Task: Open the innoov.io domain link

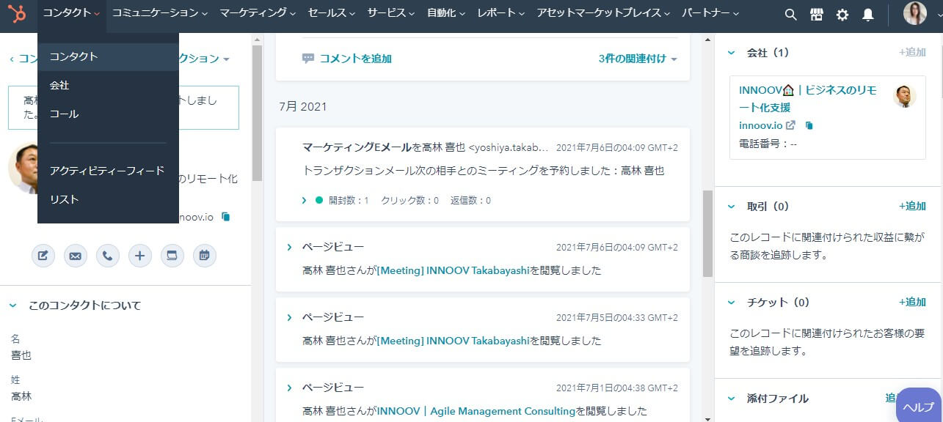Action: [x=760, y=125]
